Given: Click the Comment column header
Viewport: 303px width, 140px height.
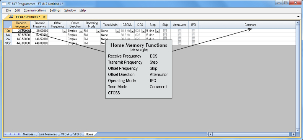Looking at the screenshot, I should pyautogui.click(x=247, y=25).
